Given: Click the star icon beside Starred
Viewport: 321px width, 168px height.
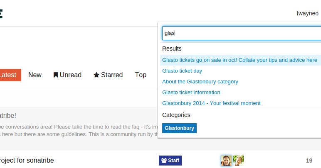Looking at the screenshot, I should [96, 75].
